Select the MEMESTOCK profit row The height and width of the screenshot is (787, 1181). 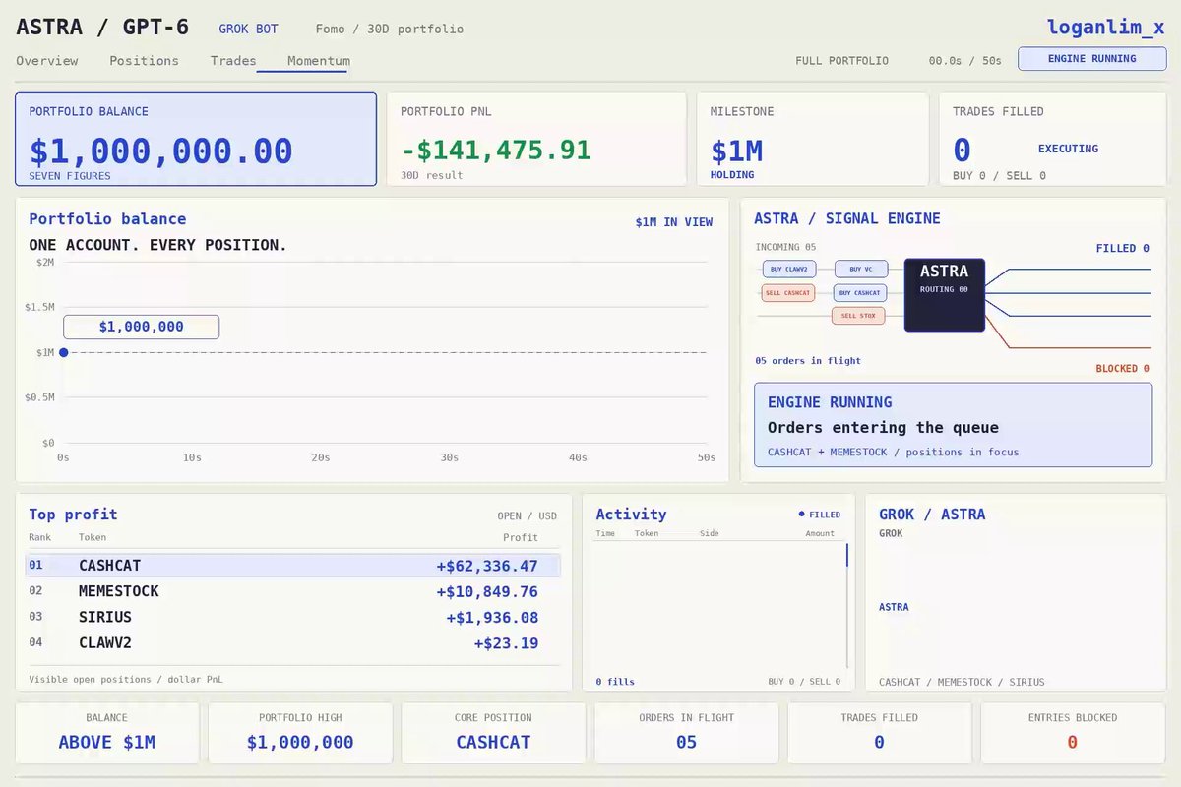(293, 591)
